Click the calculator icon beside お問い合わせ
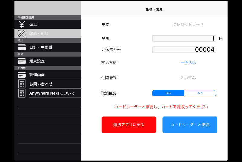Viewport: 242px width, 162px height. pyautogui.click(x=22, y=84)
